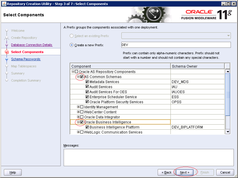Collapse the Oracle AS Repository Components node
Viewport: 238px width, 178px height.
[x=73, y=71]
